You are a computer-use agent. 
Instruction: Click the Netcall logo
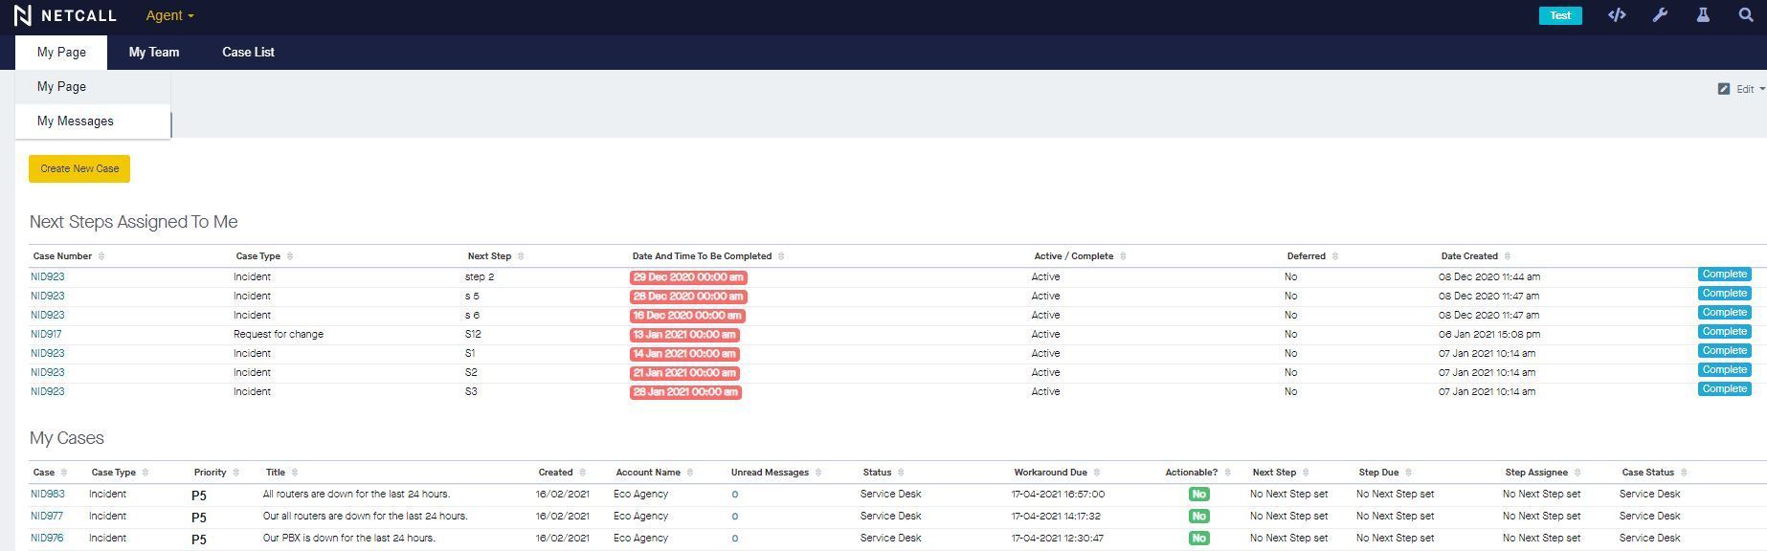(x=65, y=15)
